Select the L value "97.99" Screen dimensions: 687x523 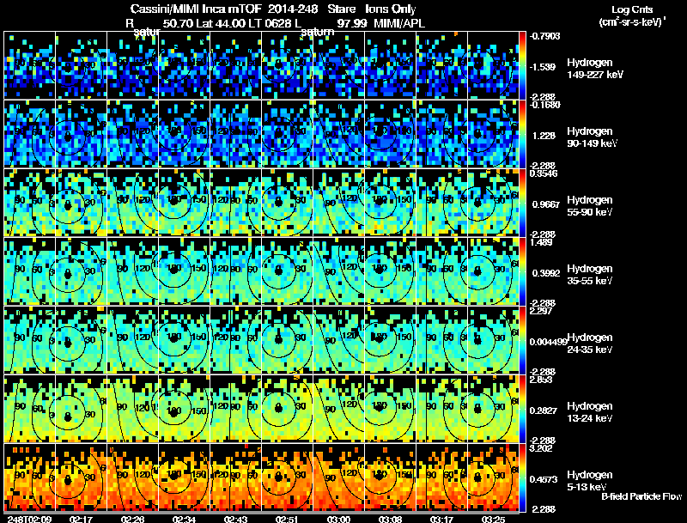[x=352, y=23]
